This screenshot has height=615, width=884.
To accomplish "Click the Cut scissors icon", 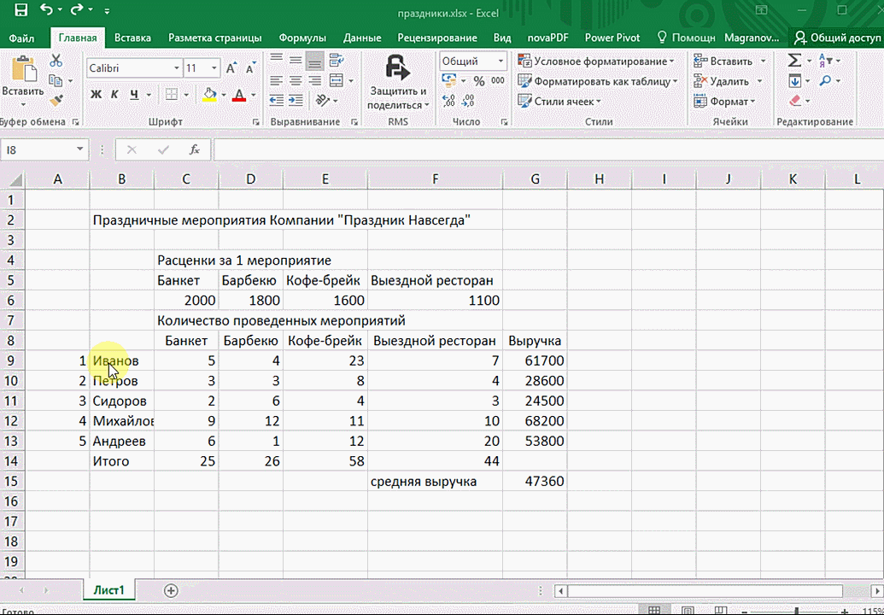I will coord(56,61).
